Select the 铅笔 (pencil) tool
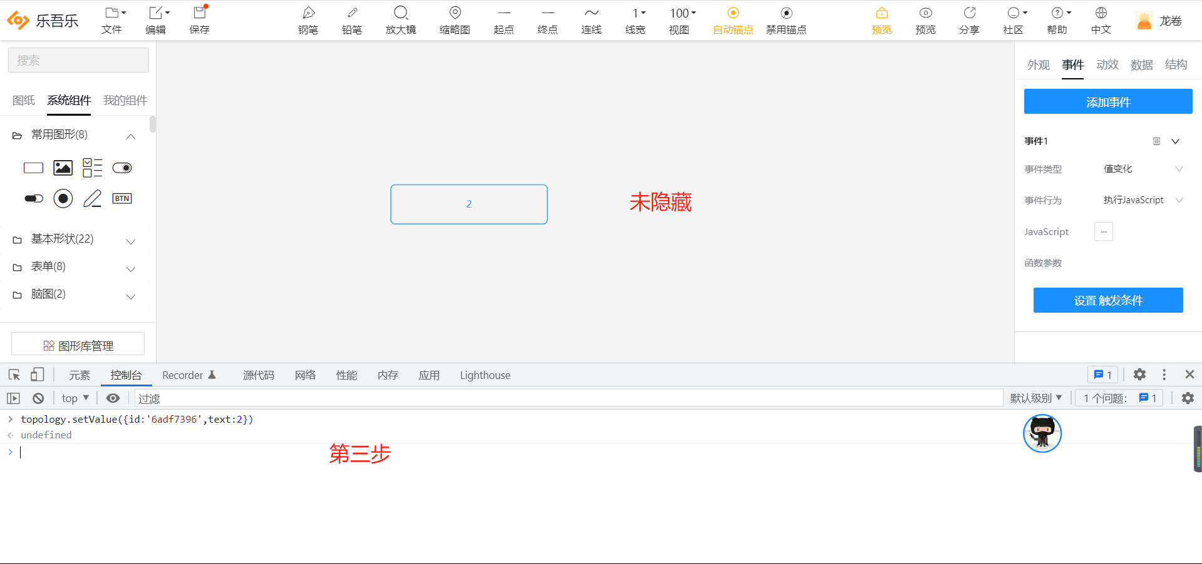Screen dimensions: 1202x564 tap(352, 19)
